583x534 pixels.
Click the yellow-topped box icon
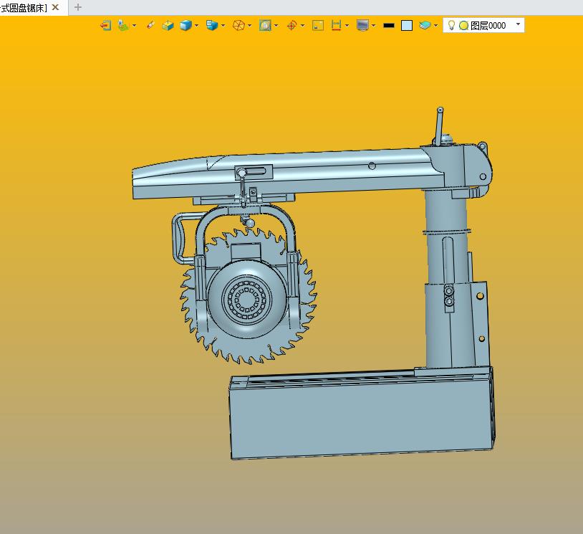click(x=168, y=25)
